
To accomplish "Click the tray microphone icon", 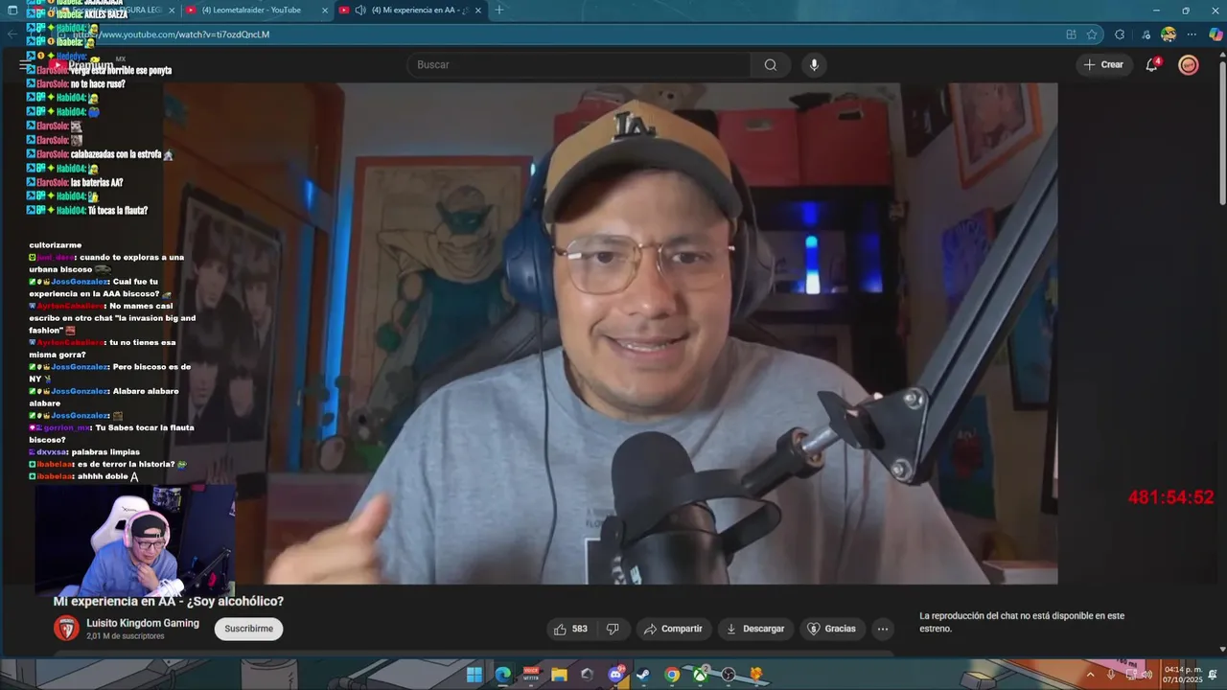I will coord(1110,675).
